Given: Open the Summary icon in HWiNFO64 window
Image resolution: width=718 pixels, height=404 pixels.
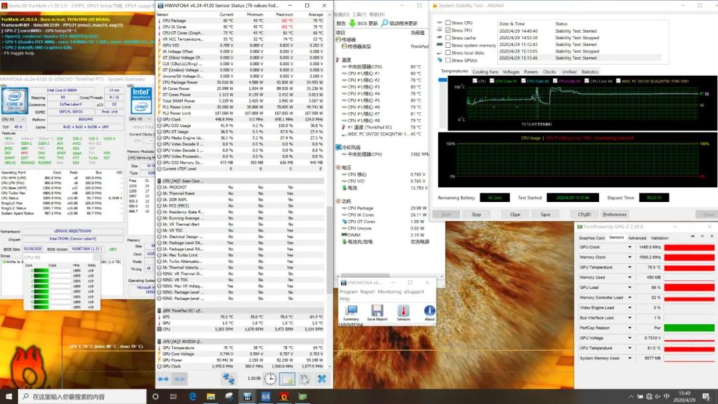Looking at the screenshot, I should (x=351, y=311).
